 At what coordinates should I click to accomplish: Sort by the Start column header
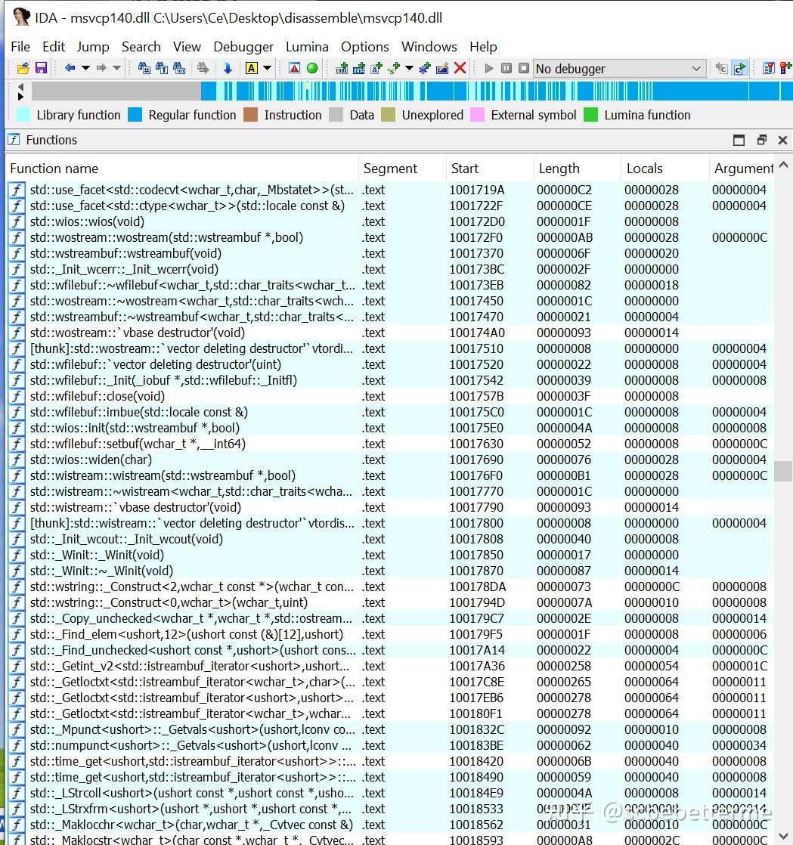point(490,168)
